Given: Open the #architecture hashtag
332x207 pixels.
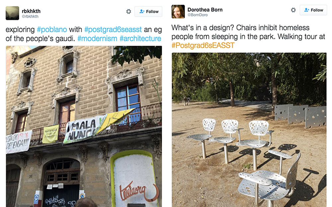Looking at the screenshot, I should (x=140, y=38).
